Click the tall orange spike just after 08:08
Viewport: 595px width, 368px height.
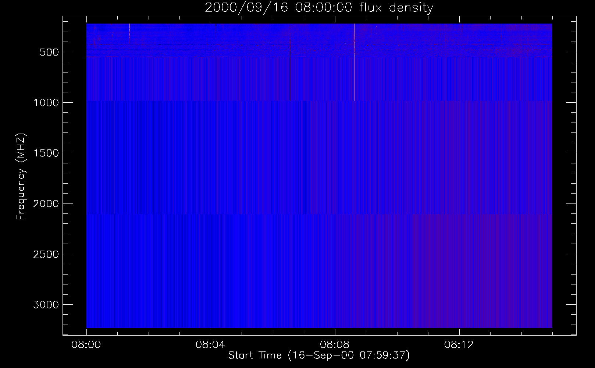[x=354, y=62]
